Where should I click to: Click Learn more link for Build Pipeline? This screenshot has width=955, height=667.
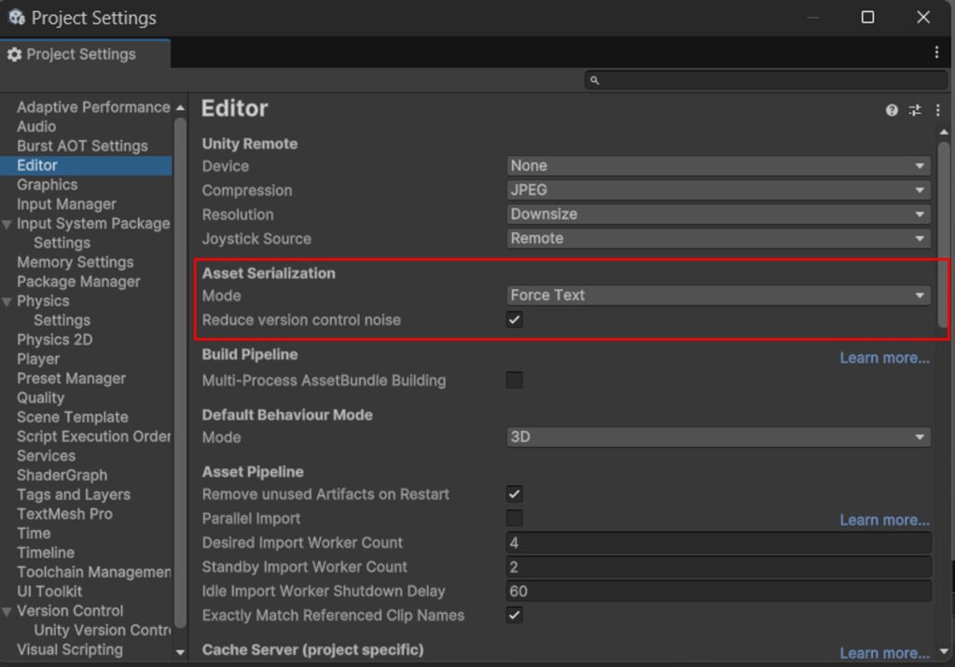(884, 358)
